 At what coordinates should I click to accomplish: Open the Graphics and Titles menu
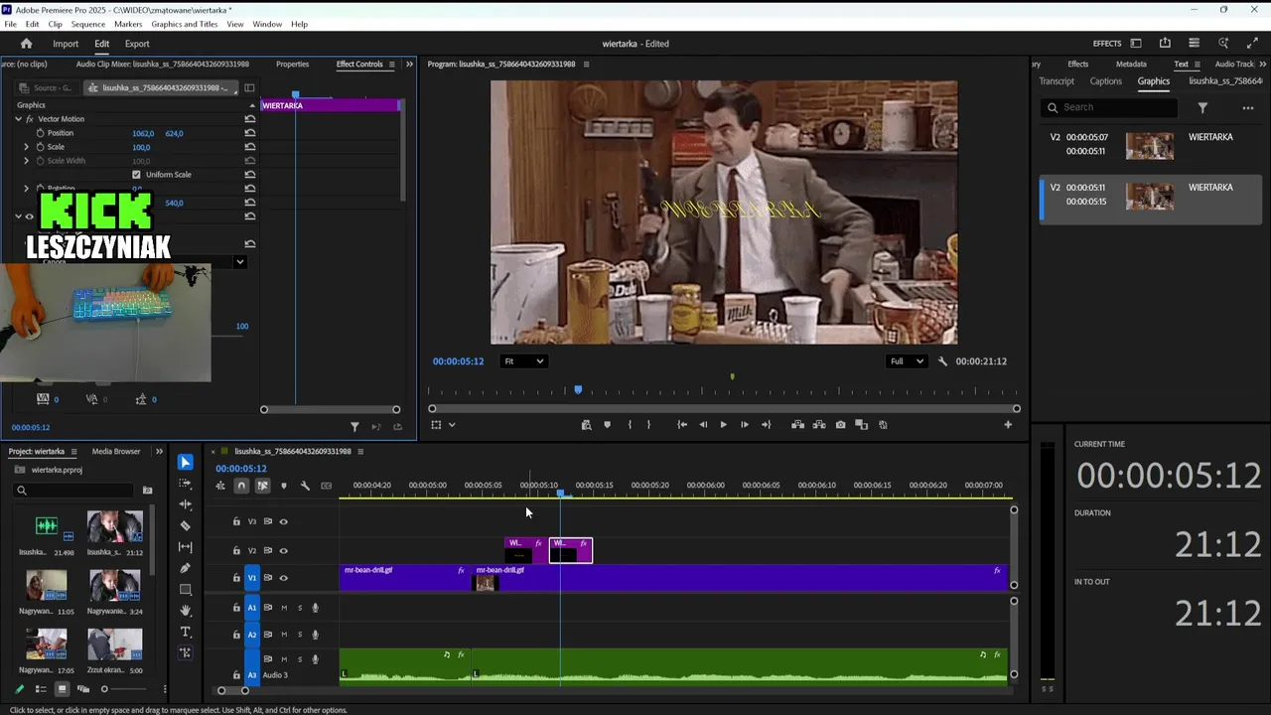(x=185, y=24)
